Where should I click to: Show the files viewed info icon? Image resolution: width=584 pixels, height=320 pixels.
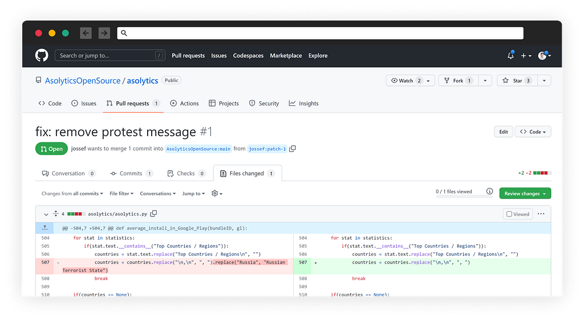[489, 191]
